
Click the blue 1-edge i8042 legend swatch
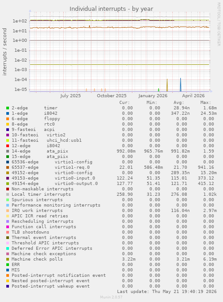[8, 113]
